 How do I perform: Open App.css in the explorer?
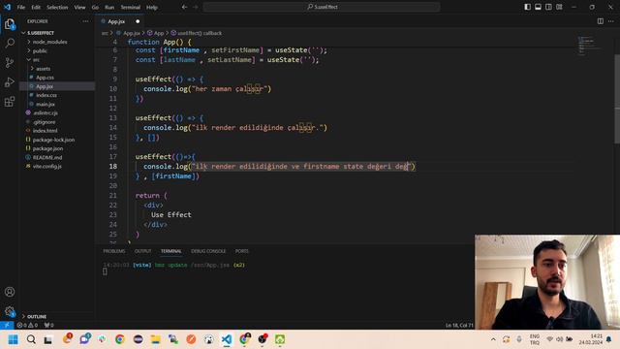click(x=57, y=78)
